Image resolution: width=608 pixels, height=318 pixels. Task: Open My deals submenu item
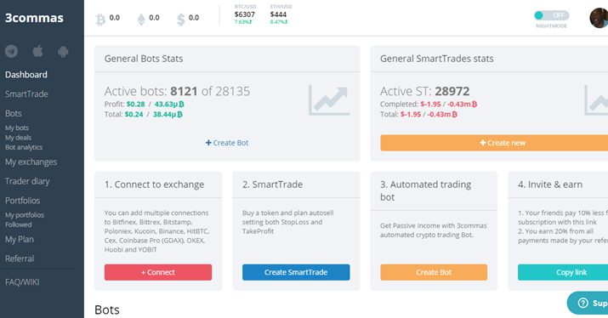tap(18, 138)
